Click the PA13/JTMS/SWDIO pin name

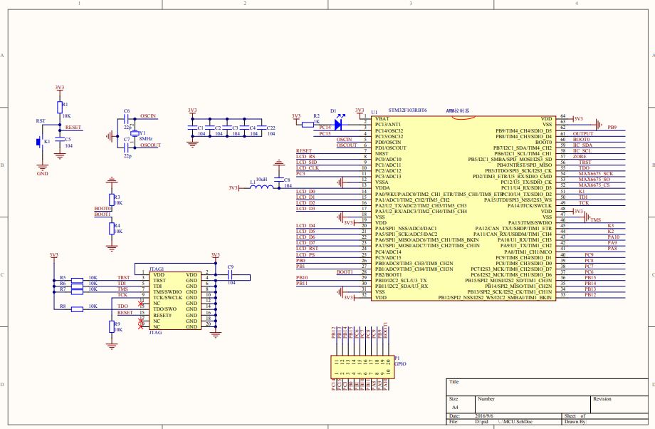coord(530,223)
